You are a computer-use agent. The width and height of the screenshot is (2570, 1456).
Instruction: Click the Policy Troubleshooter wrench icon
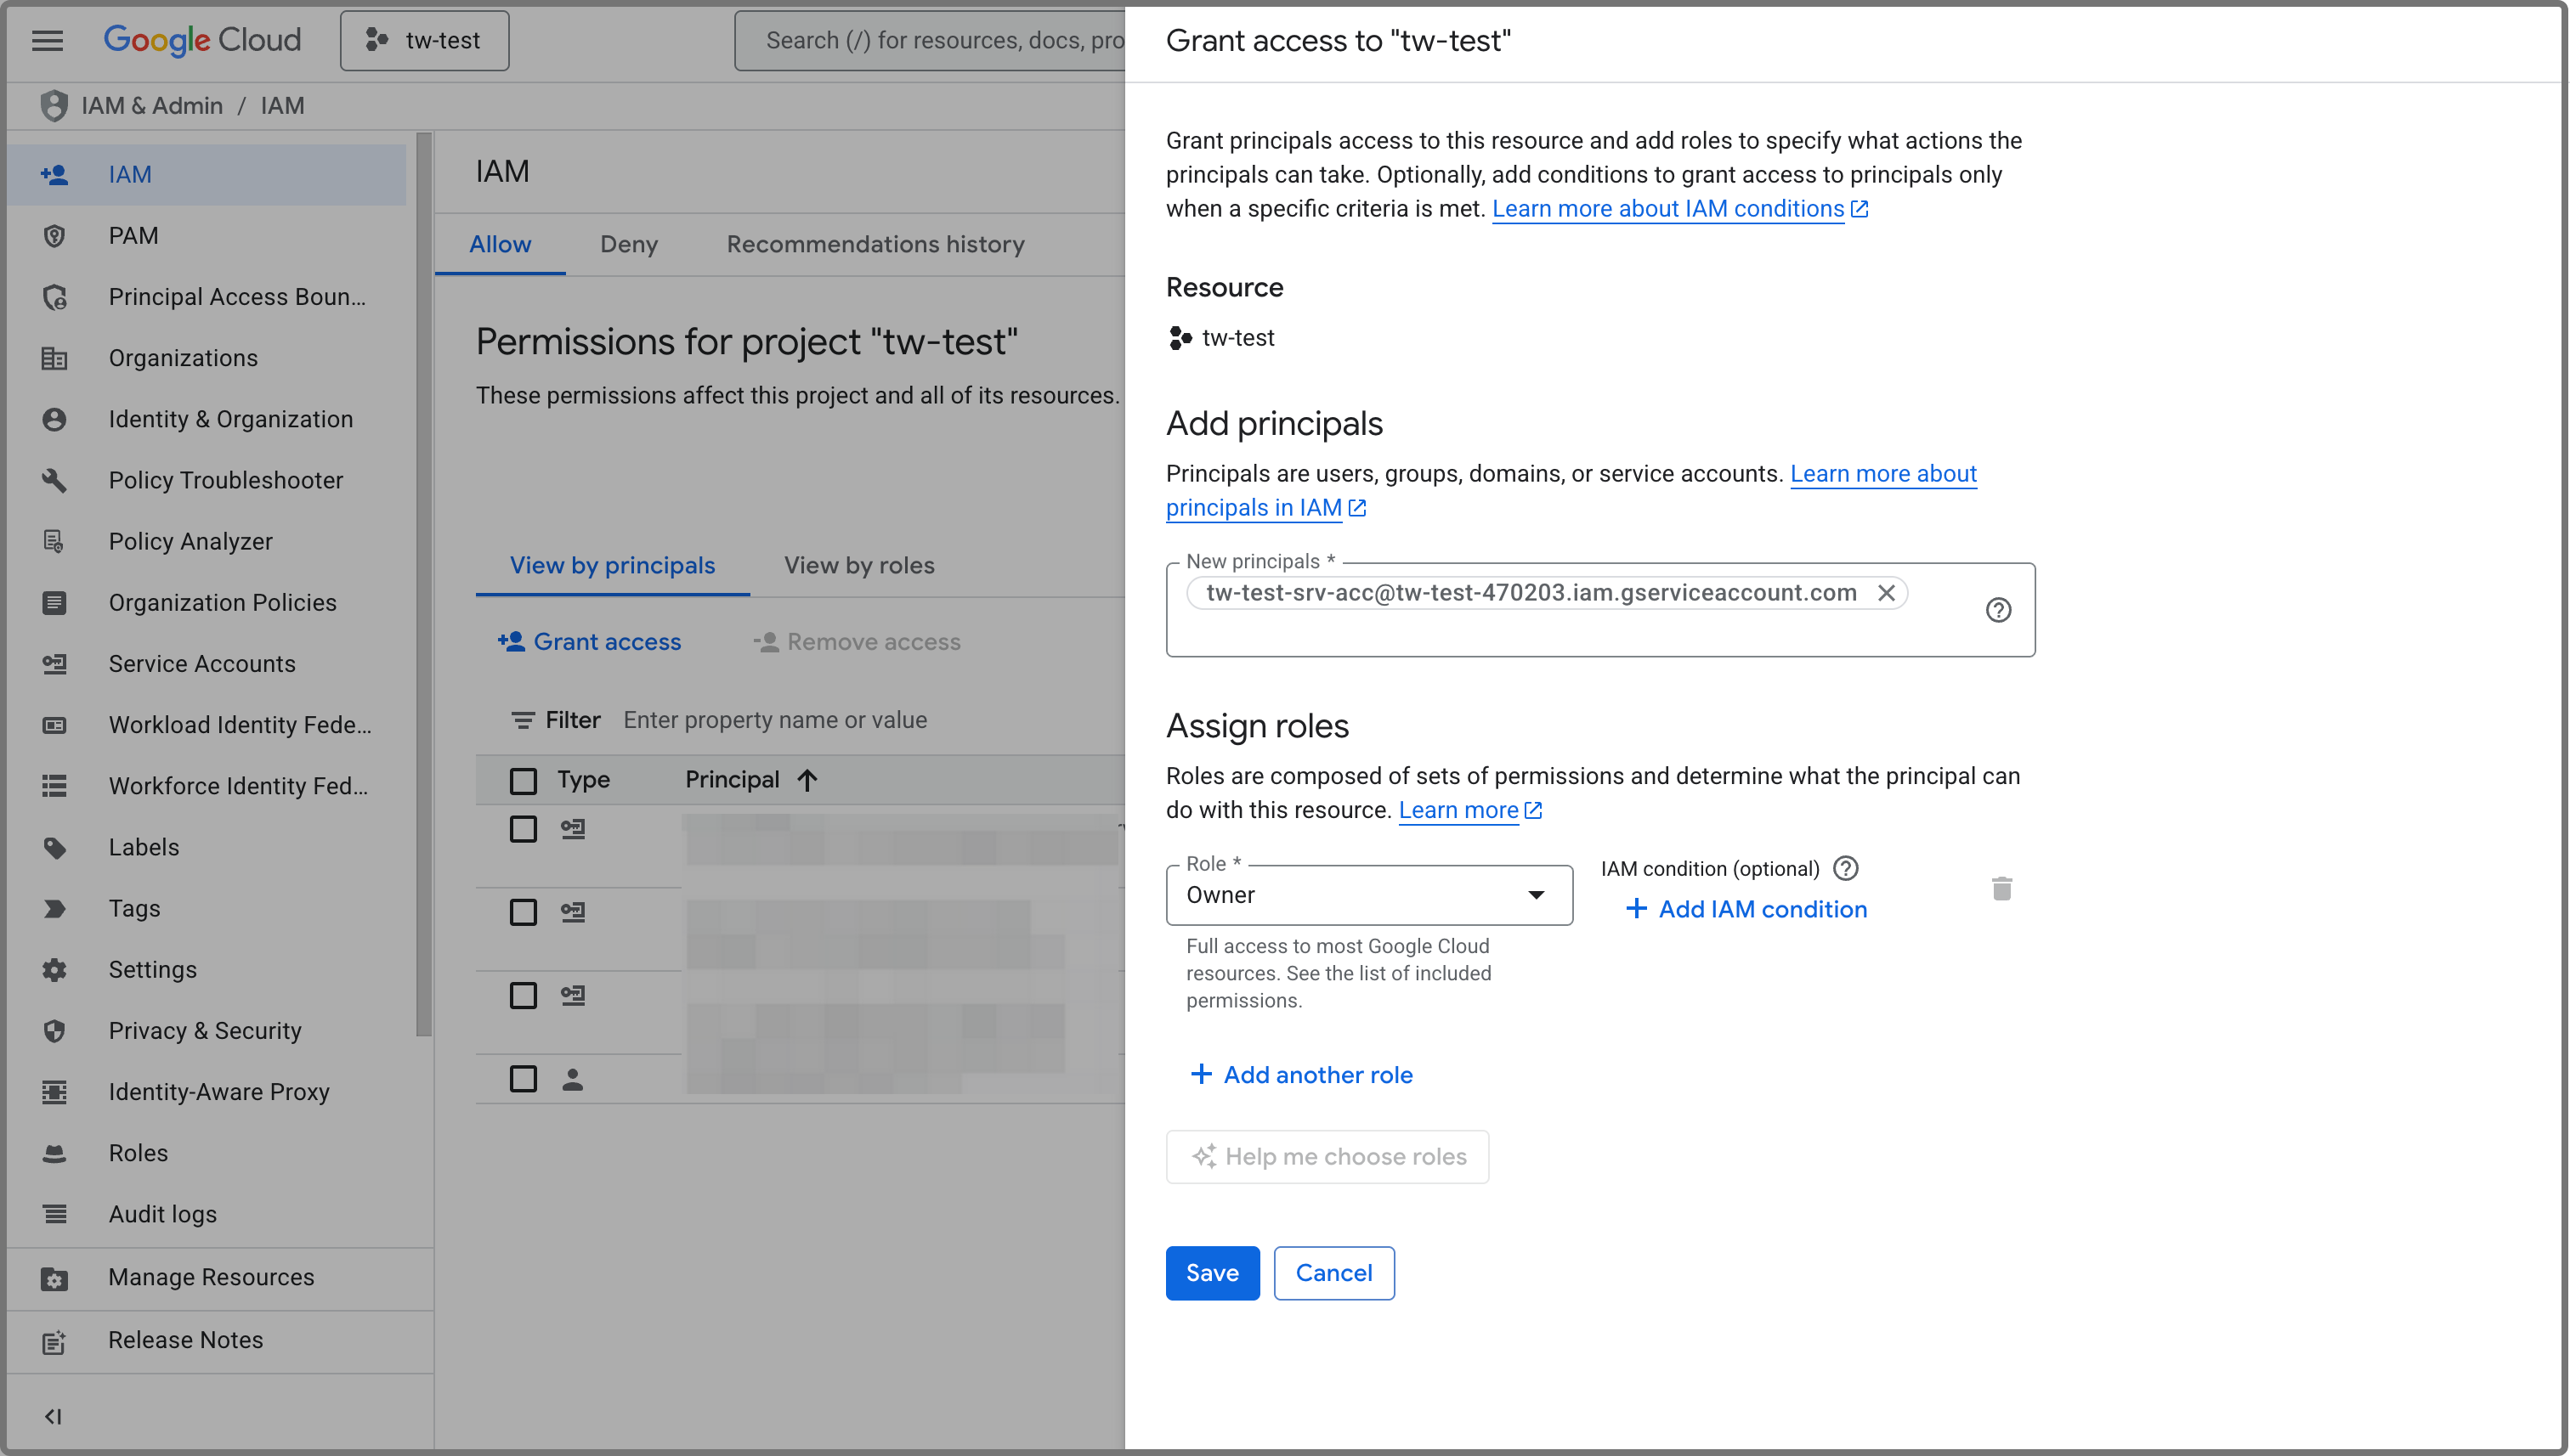pyautogui.click(x=54, y=480)
